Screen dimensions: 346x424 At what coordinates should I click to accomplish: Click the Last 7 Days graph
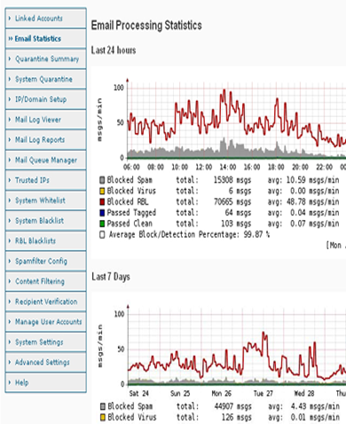pyautogui.click(x=237, y=347)
